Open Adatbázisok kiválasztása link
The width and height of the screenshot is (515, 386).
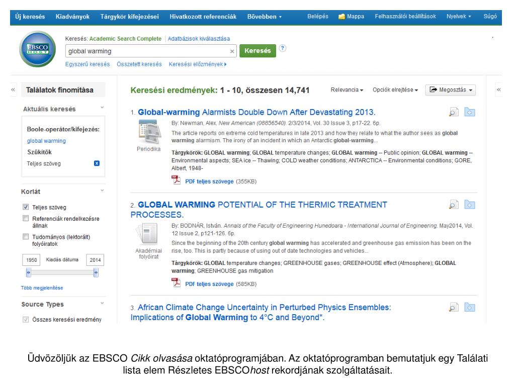[x=199, y=39]
